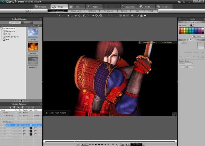Toggle the rightmost checkbox in highlighted light row
205x146 pixels.
coord(36,125)
